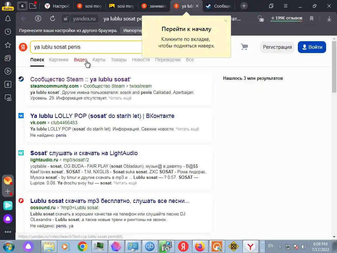Open bookmarks star in sidebar
The image size is (337, 253).
(8, 45)
